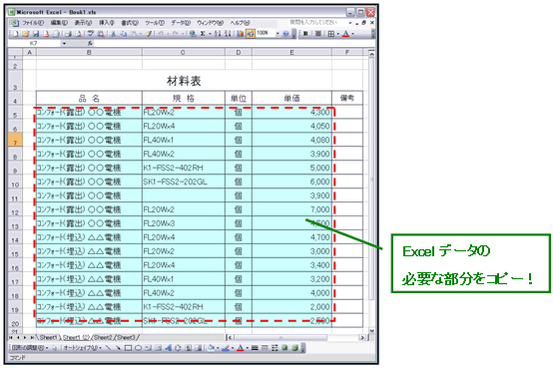Save the workbook with the floppy icon
The width and height of the screenshot is (553, 368).
pyautogui.click(x=36, y=34)
